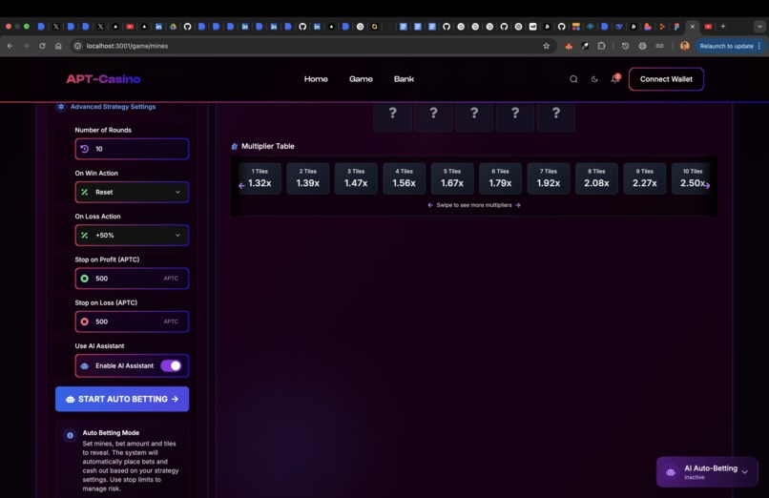This screenshot has width=769, height=498.
Task: Select the 5 Tiles 1.67x multiplier card
Action: click(x=452, y=178)
